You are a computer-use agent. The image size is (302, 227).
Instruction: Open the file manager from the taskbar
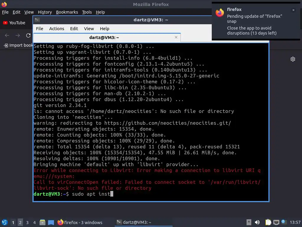click(x=42, y=222)
